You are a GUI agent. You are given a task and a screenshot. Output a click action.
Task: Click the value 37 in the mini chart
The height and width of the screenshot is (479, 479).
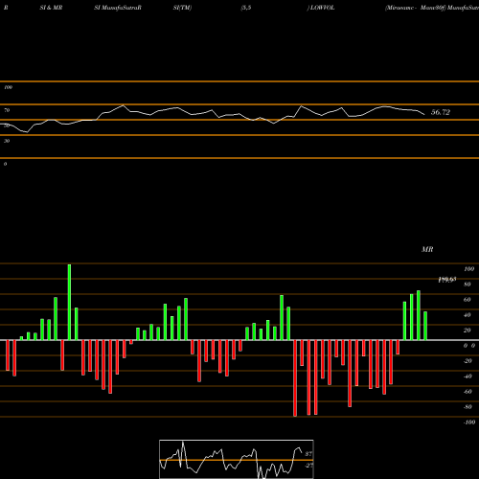[x=308, y=454]
